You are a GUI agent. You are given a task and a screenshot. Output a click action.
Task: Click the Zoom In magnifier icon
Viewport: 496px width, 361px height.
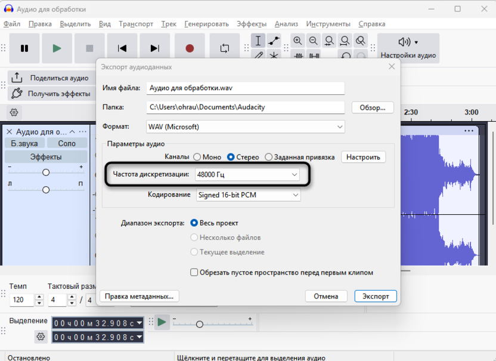(297, 41)
